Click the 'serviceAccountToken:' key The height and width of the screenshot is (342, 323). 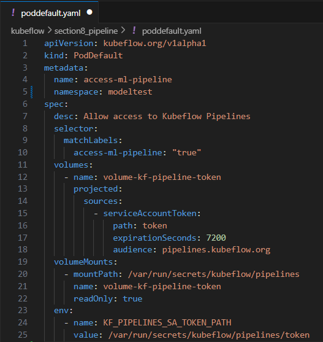coord(152,213)
